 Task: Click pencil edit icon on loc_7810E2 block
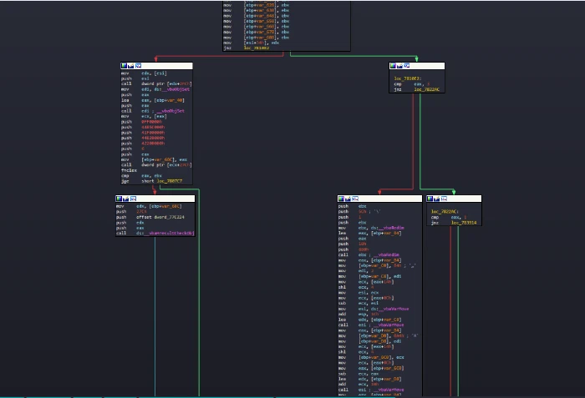tap(400, 66)
